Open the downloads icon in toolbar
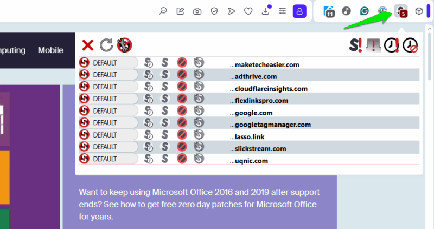The width and height of the screenshot is (434, 229). coord(266,11)
